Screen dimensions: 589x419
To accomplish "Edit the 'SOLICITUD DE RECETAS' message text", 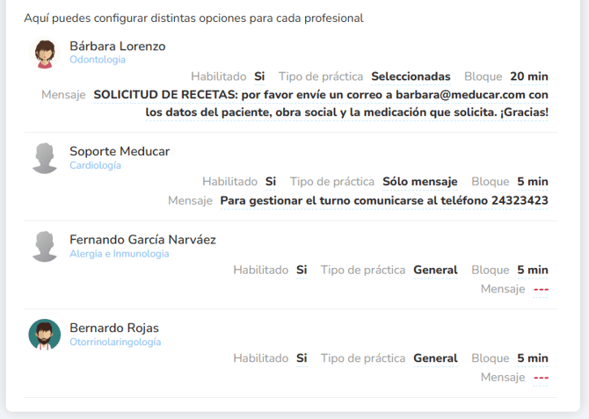I will click(x=321, y=103).
